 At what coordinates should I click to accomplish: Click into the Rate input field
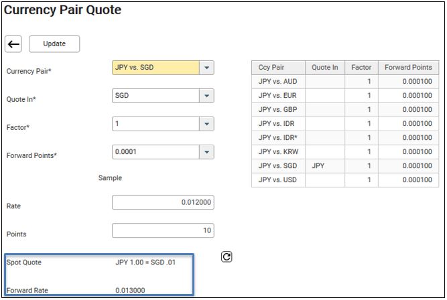pos(163,202)
